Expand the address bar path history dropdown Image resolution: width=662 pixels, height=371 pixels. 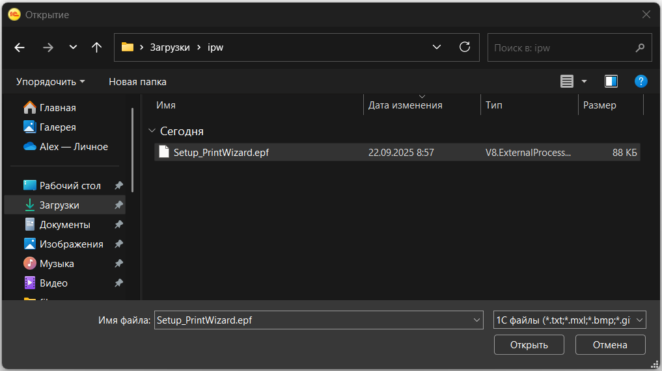[x=437, y=47]
